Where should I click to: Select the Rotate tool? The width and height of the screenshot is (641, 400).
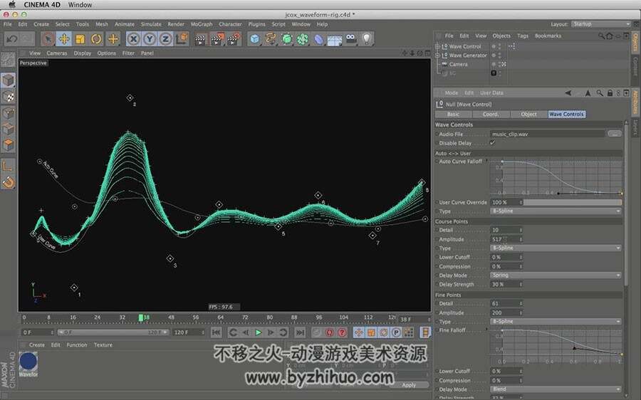96,39
